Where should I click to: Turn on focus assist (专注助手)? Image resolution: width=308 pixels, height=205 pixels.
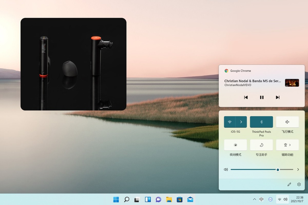(262, 145)
